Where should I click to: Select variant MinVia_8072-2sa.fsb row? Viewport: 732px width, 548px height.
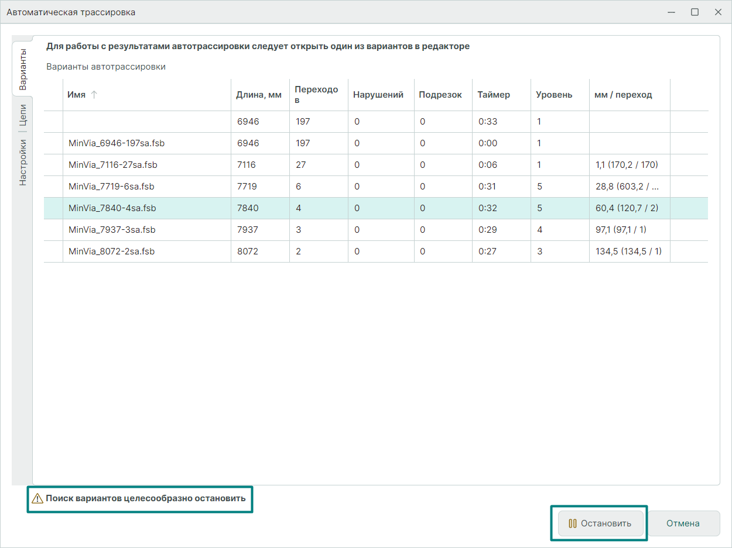(x=111, y=251)
